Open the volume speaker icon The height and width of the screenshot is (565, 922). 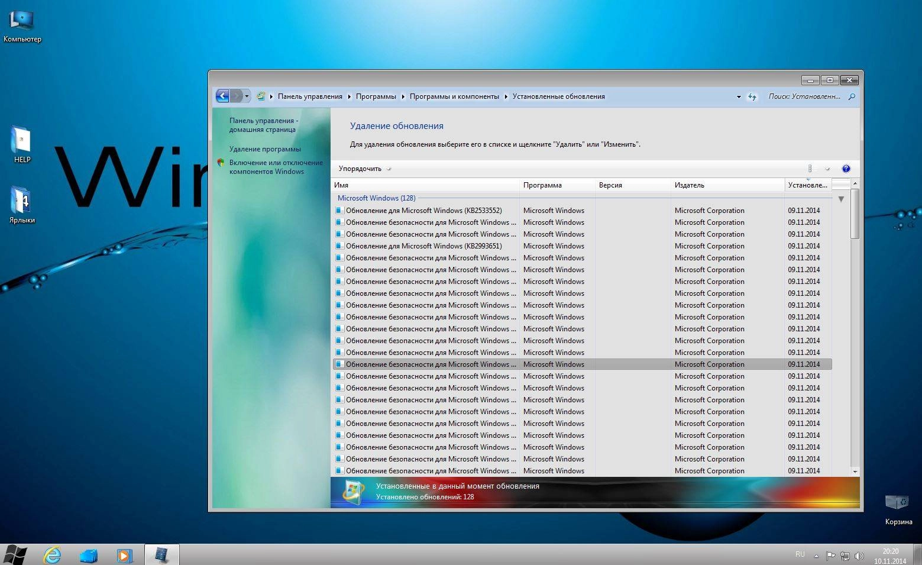click(x=859, y=556)
